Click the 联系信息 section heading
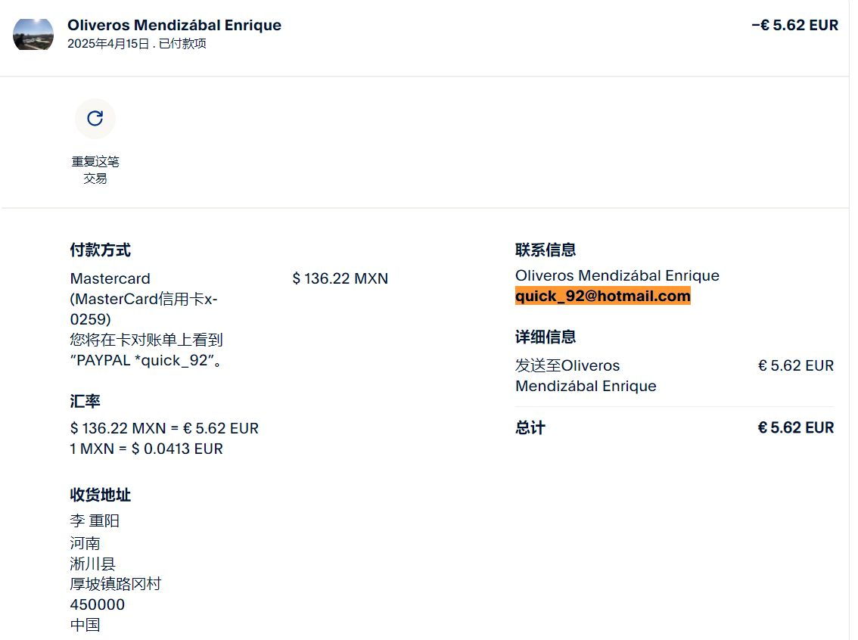 pos(545,250)
